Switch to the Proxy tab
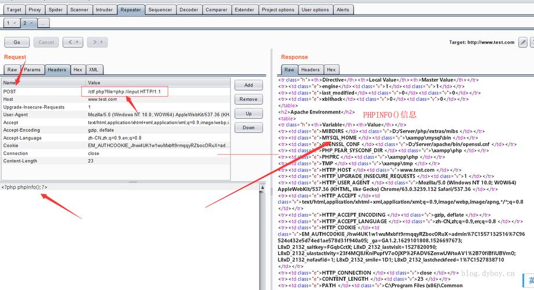534x290 pixels. coord(35,9)
